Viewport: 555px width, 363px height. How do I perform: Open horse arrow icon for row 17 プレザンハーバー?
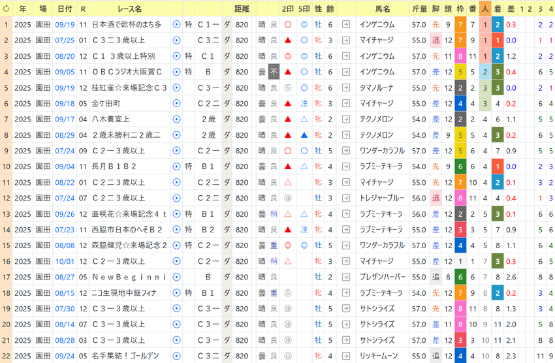point(346,277)
